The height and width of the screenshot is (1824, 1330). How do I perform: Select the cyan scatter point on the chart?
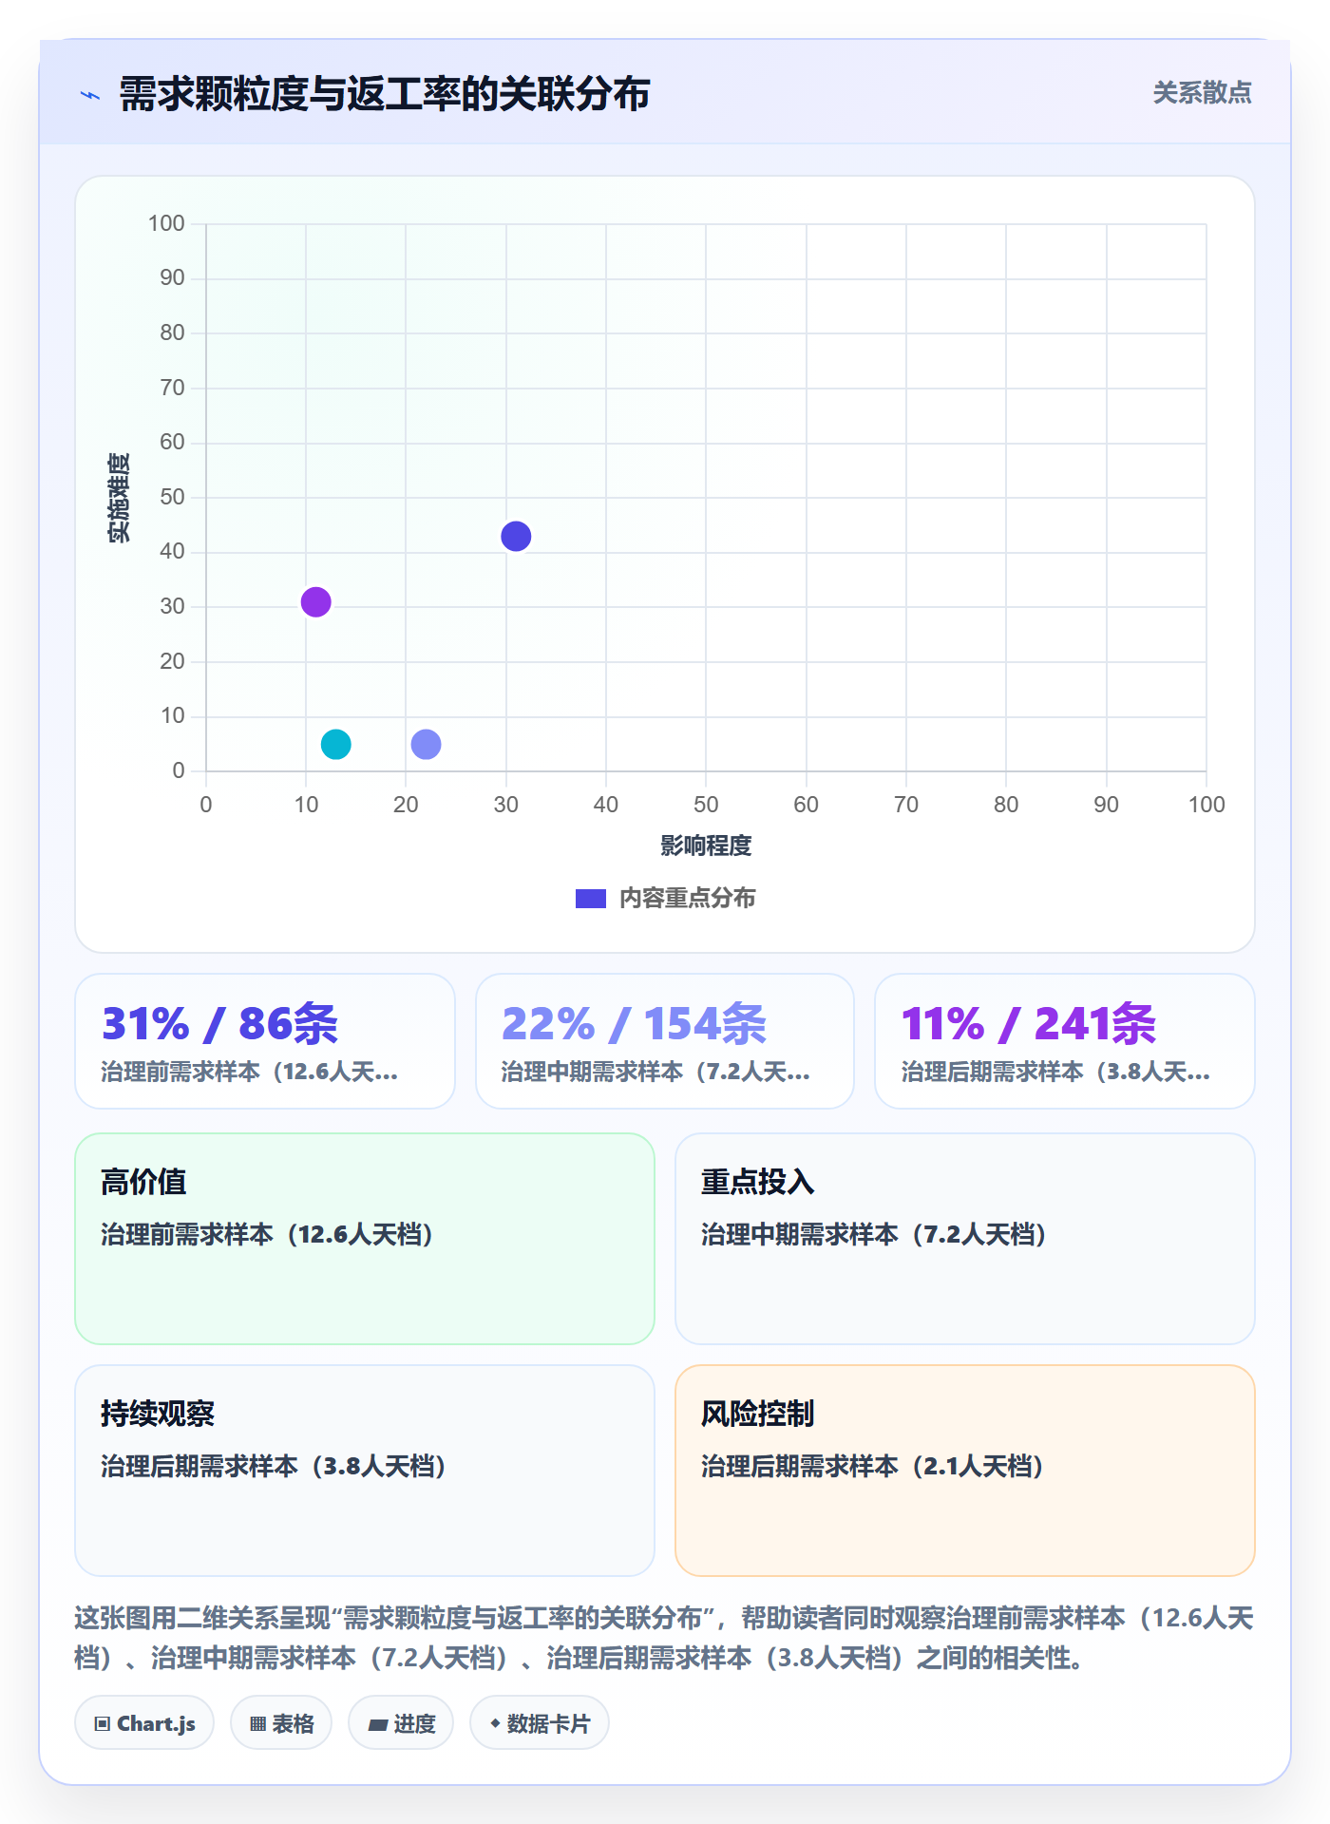[336, 744]
